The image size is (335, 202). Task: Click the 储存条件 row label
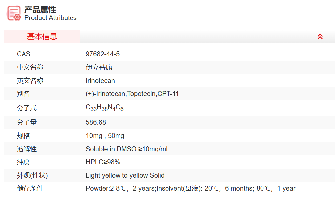click(x=30, y=188)
